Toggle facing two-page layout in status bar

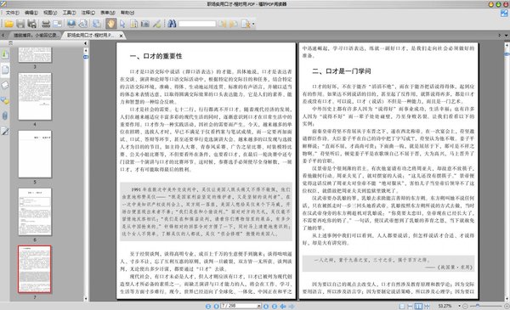click(418, 306)
